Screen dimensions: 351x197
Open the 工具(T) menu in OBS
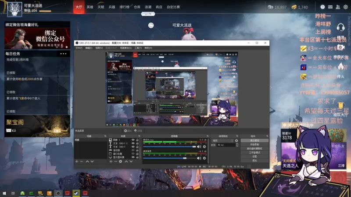pyautogui.click(x=138, y=48)
